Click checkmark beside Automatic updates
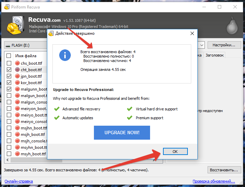 (x=57, y=118)
